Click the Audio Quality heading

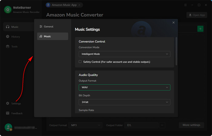click(x=88, y=75)
